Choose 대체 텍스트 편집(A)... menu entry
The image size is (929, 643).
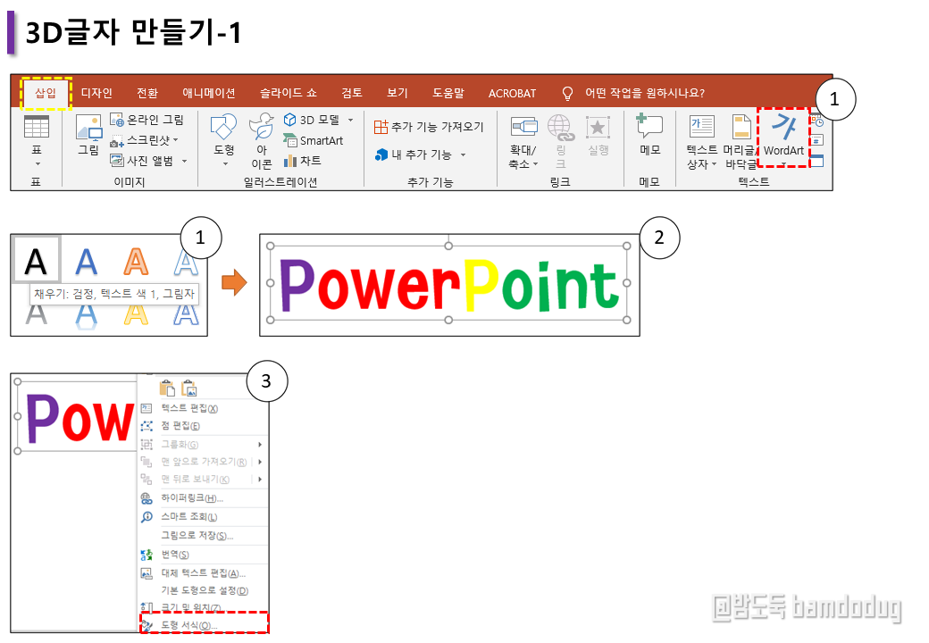click(x=204, y=573)
